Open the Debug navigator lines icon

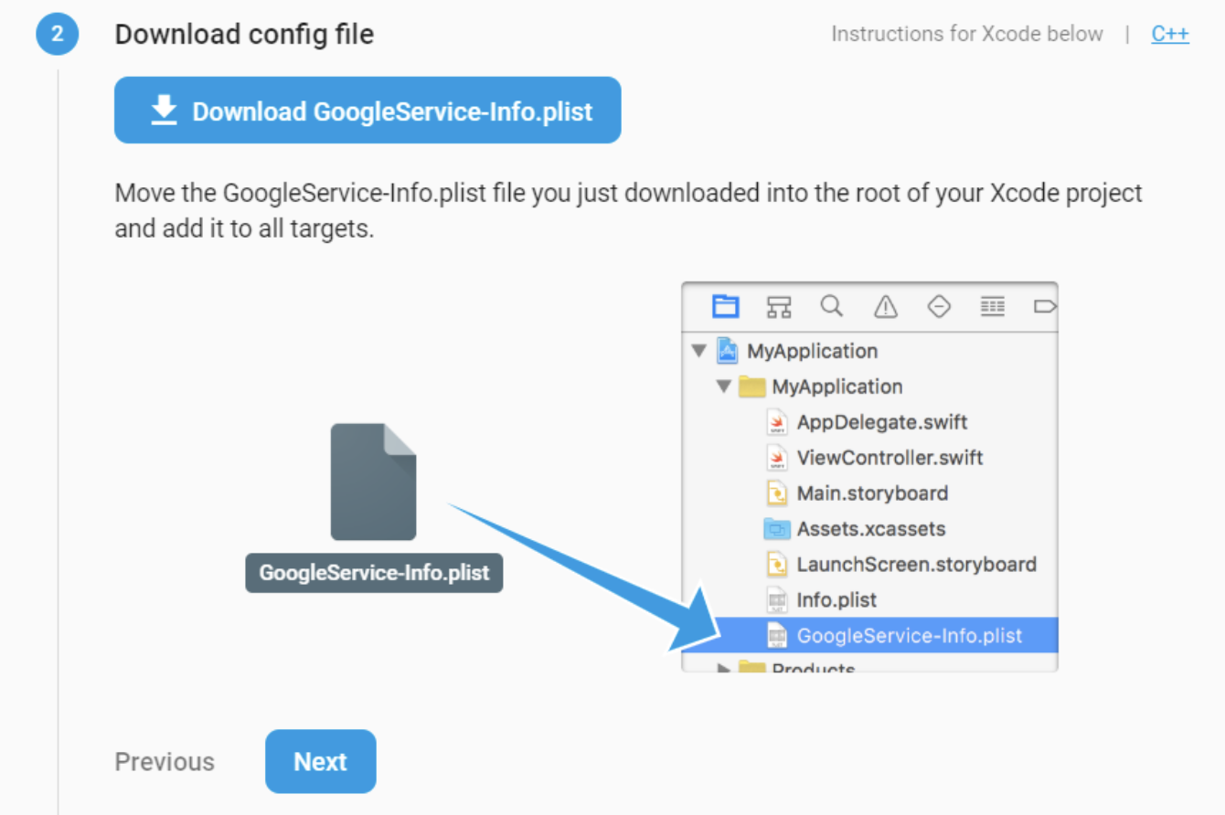993,306
